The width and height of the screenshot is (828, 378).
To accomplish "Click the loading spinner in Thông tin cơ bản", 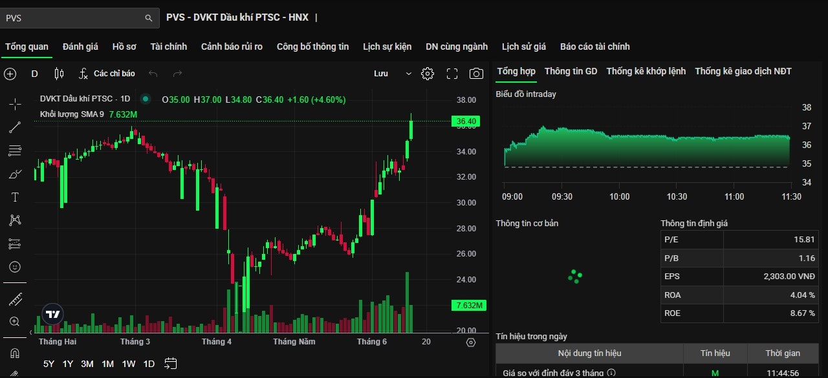I will [575, 277].
